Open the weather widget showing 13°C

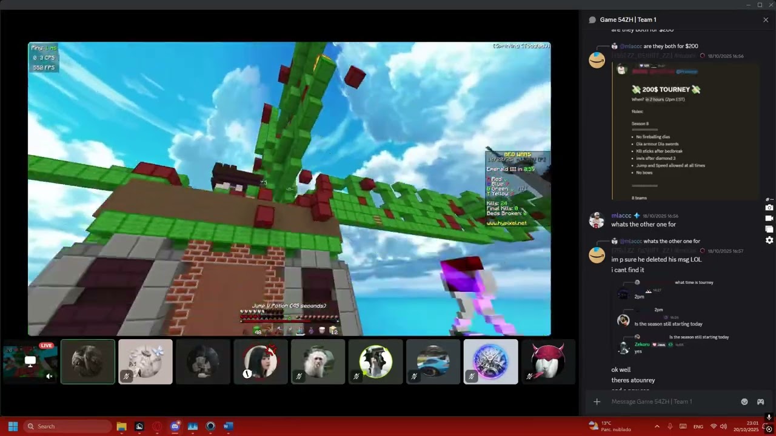(x=610, y=426)
